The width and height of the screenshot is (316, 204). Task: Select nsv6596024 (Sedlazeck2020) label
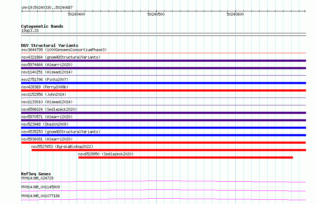49,109
